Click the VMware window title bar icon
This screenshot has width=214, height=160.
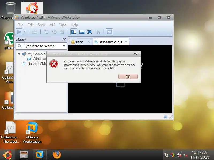(17, 17)
